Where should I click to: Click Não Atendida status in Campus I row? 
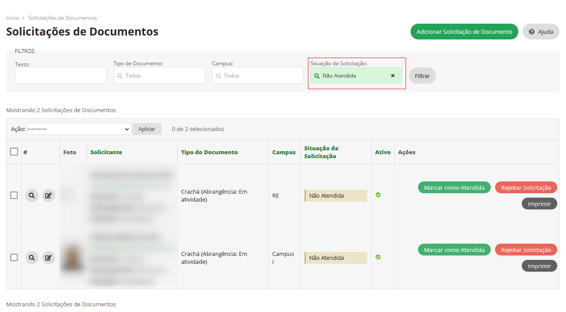pos(336,258)
